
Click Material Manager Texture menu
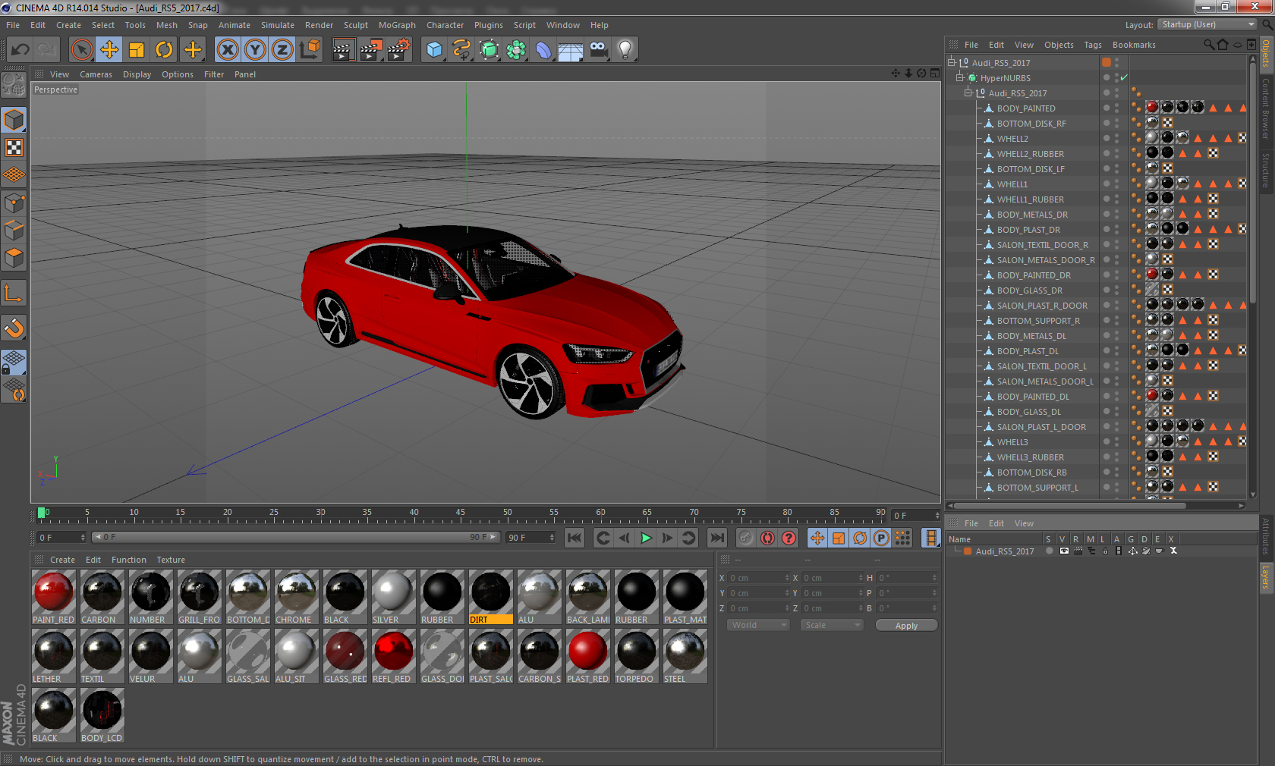point(171,560)
